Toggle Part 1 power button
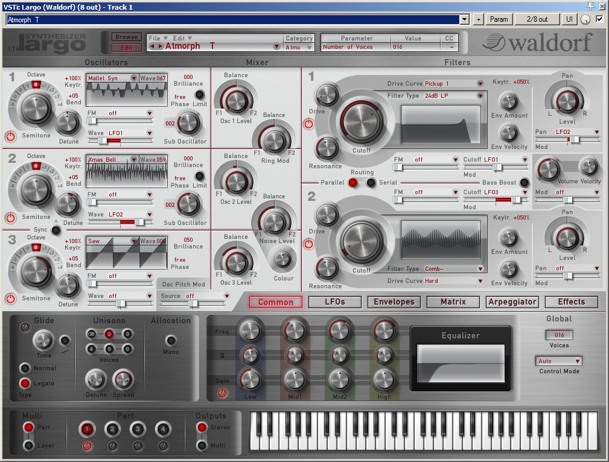Viewport: 609px width, 462px height. point(87,446)
